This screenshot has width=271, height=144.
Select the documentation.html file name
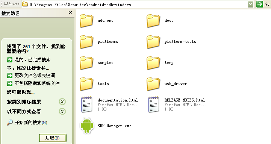click(118, 100)
